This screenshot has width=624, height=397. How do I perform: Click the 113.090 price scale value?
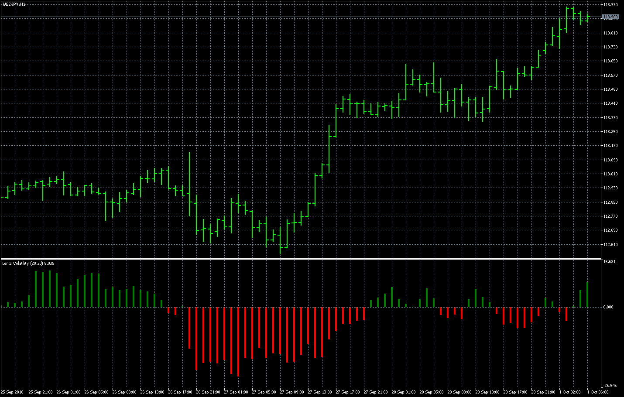pos(610,160)
